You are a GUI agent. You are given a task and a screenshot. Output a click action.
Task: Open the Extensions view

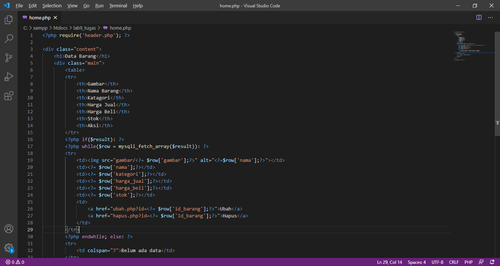[9, 96]
